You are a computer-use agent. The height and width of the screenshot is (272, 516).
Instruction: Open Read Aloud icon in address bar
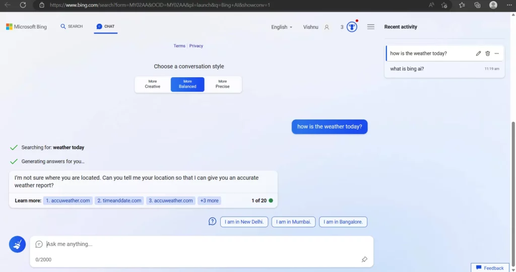pos(431,5)
